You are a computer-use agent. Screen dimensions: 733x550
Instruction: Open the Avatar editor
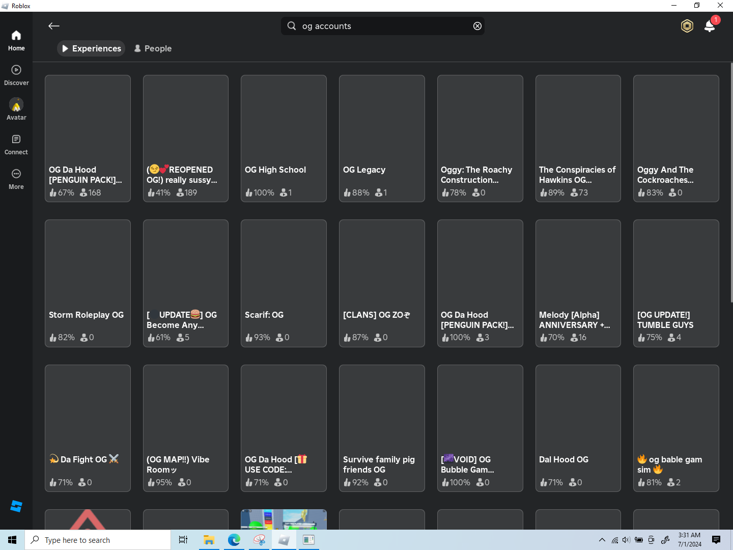[16, 110]
